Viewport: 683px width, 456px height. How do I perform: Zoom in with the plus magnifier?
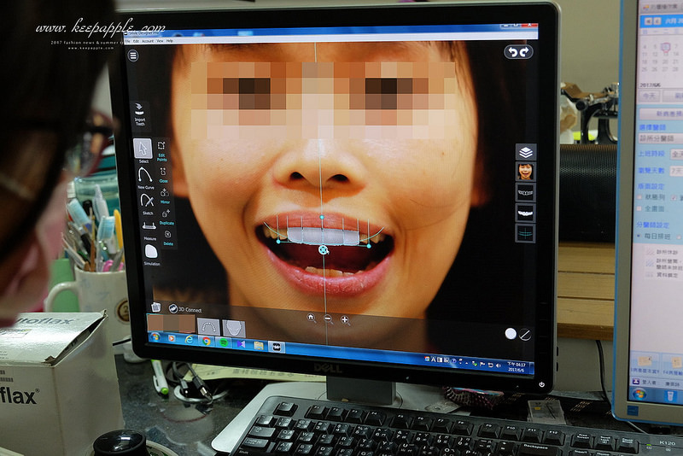pos(345,320)
